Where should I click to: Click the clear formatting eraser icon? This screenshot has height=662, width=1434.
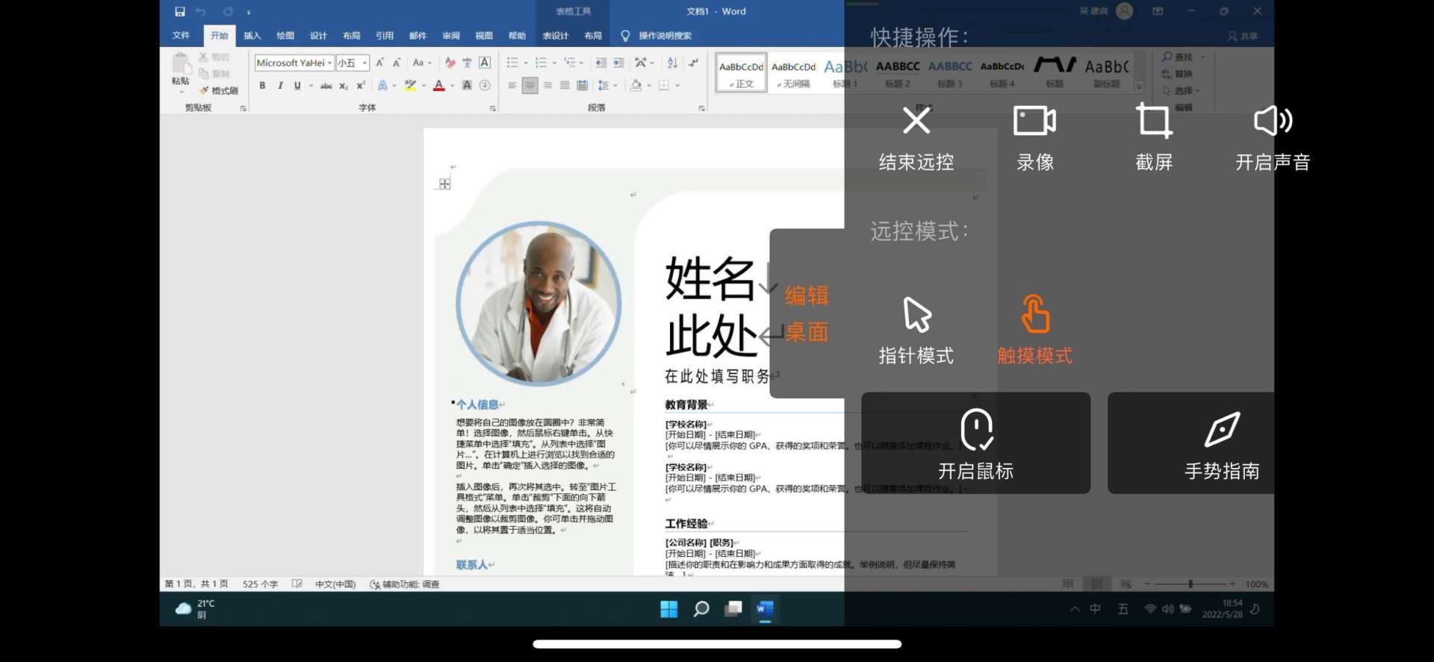pos(450,63)
